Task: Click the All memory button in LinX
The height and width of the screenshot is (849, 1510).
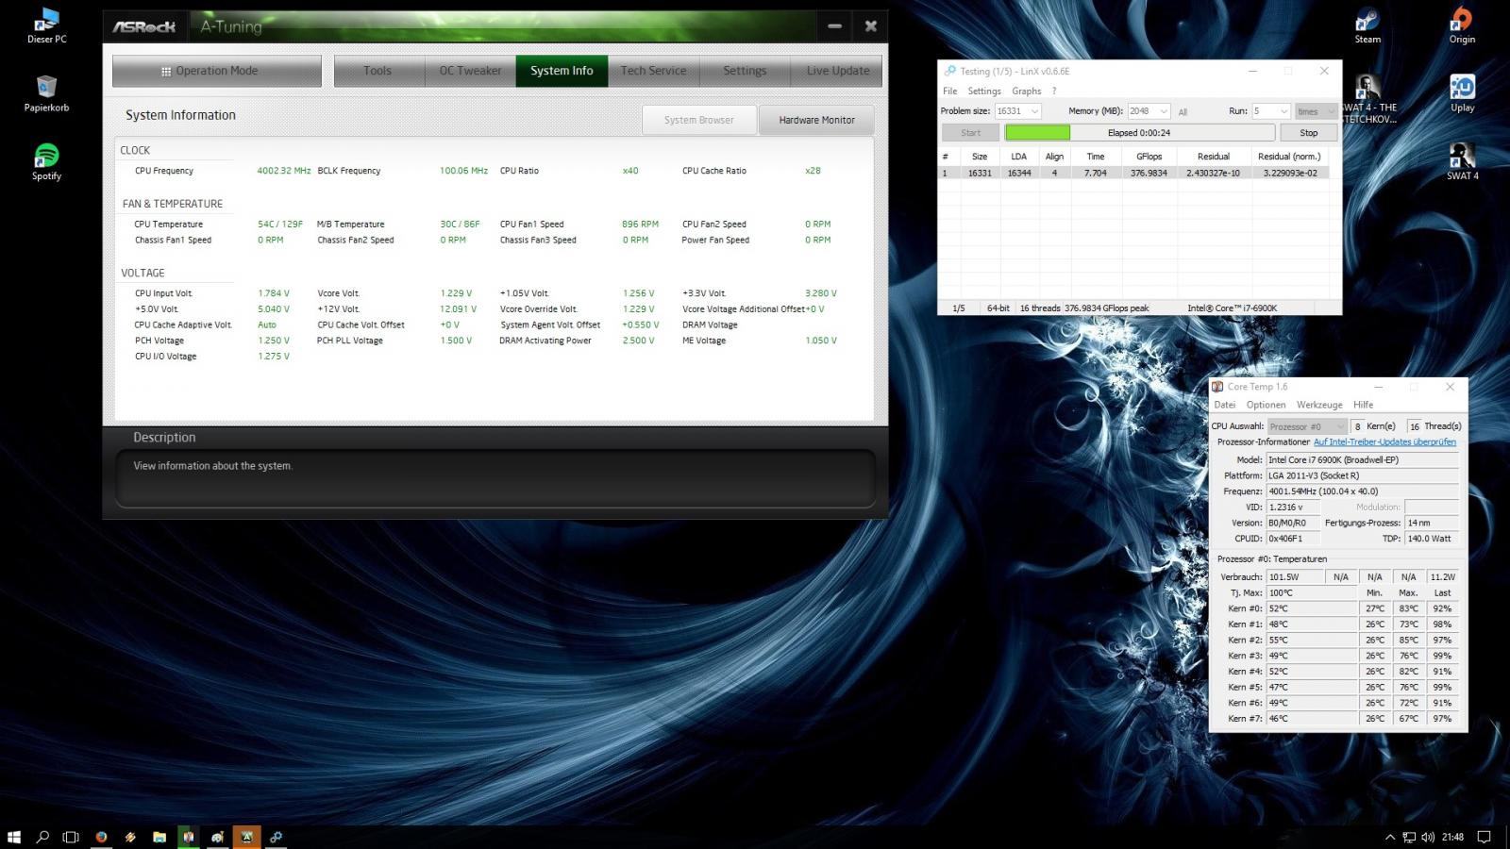Action: click(1183, 111)
